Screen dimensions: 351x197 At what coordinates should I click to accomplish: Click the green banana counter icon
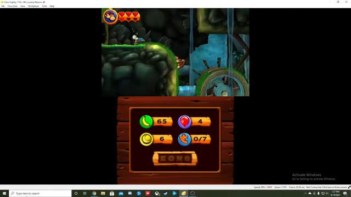[x=146, y=121]
